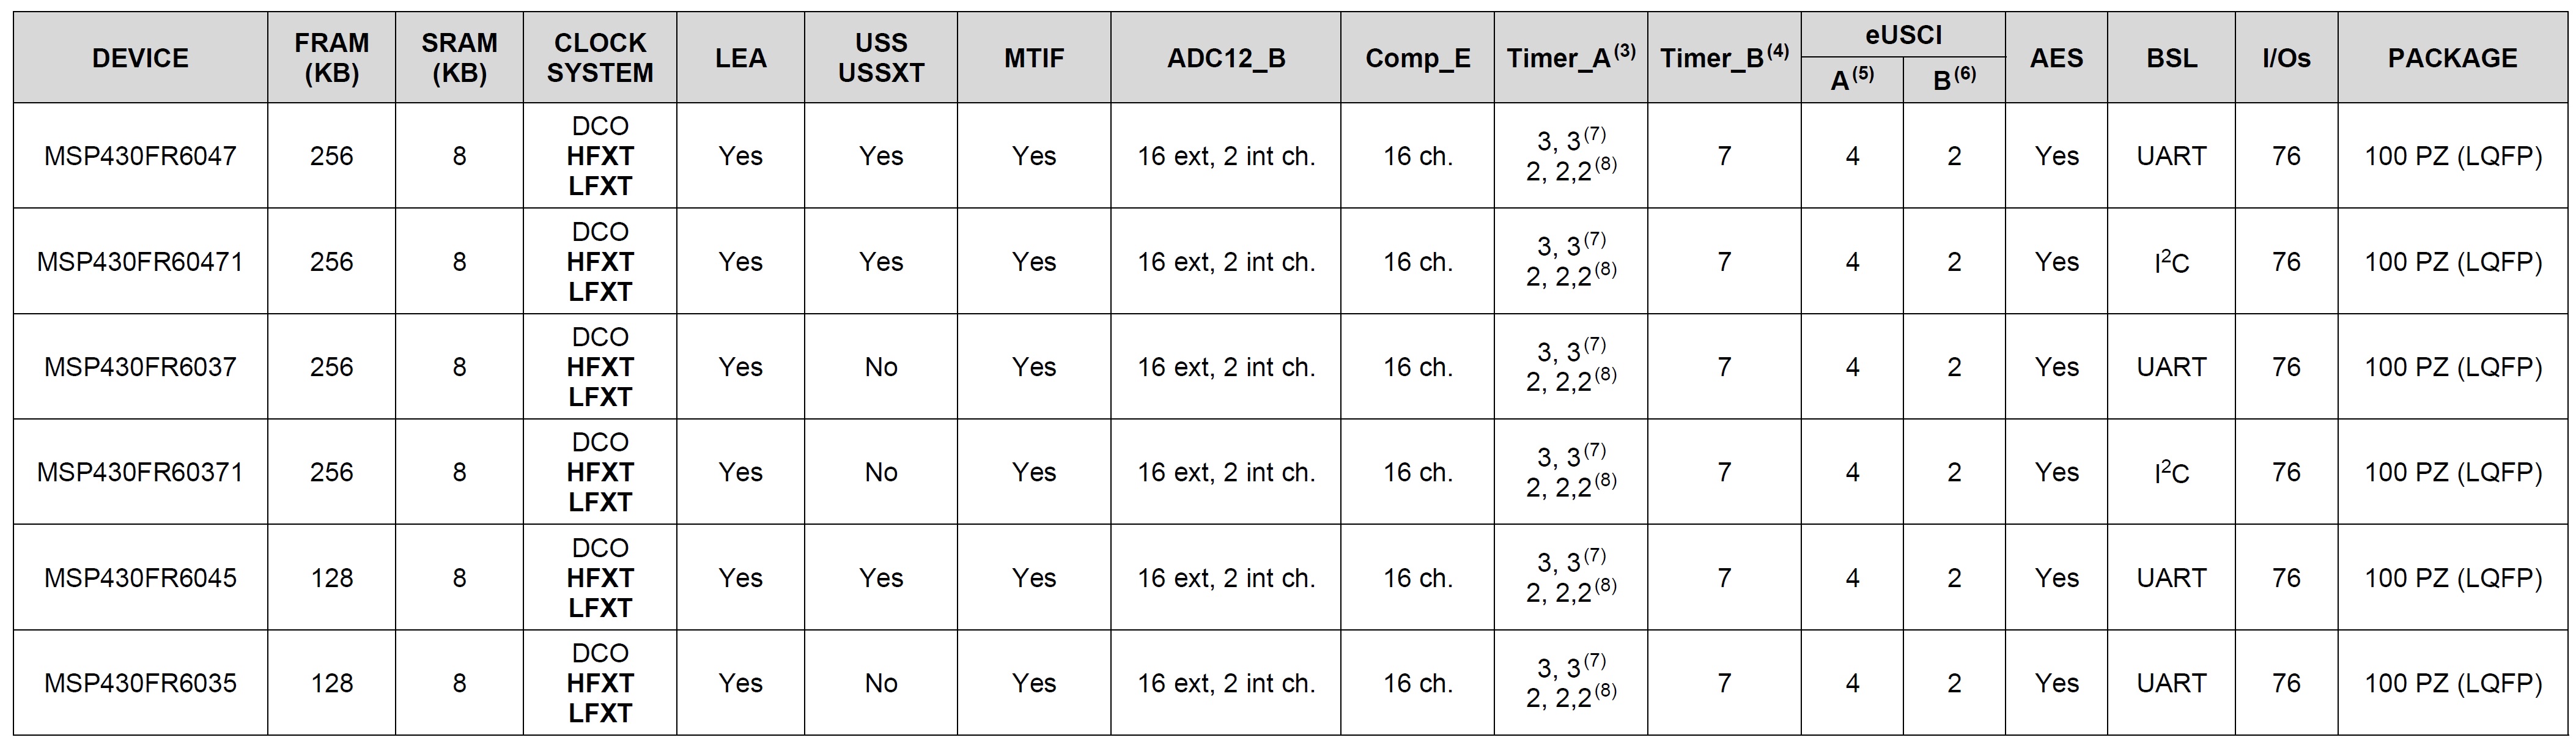Image resolution: width=2576 pixels, height=740 pixels.
Task: Click the MSP430FR60471 device name
Action: (140, 262)
